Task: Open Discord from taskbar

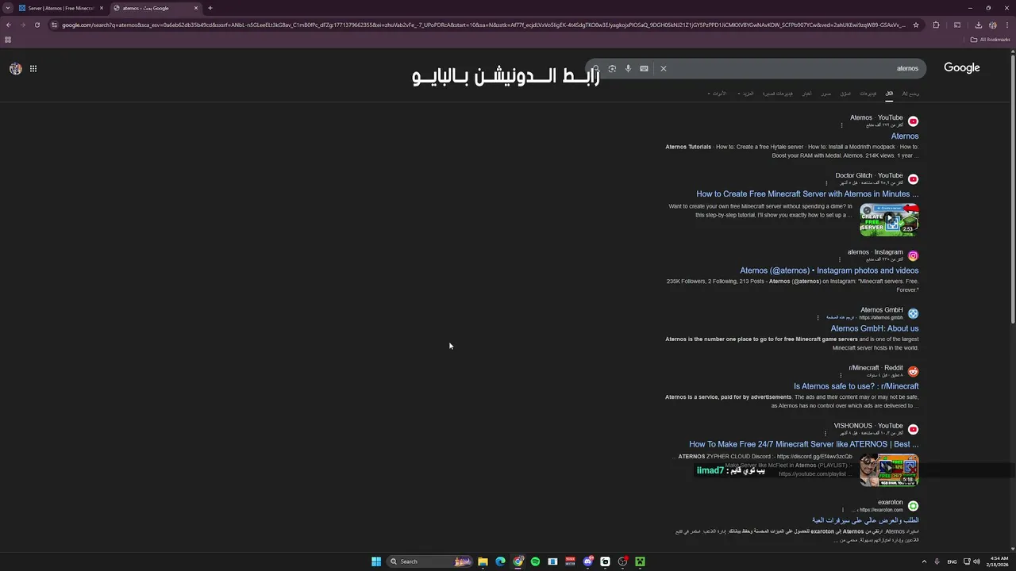Action: [587, 561]
